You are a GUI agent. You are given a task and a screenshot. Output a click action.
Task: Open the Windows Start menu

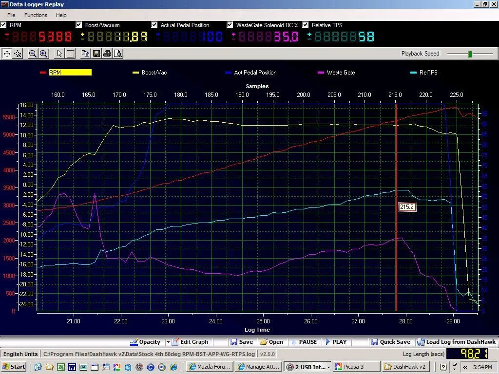[x=14, y=367]
